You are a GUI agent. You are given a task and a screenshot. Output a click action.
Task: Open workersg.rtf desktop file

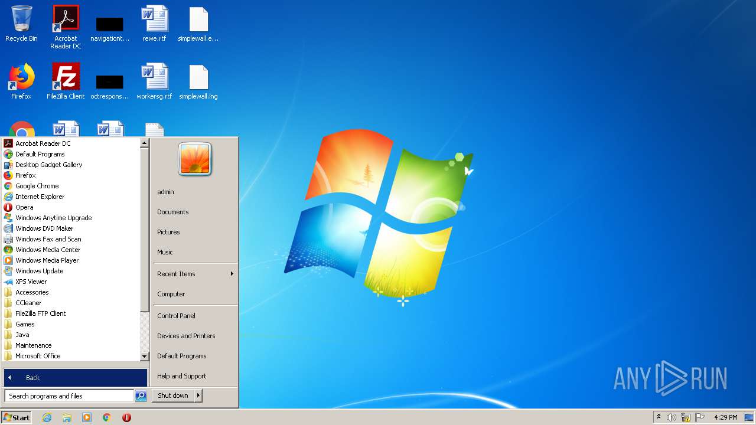(x=154, y=81)
